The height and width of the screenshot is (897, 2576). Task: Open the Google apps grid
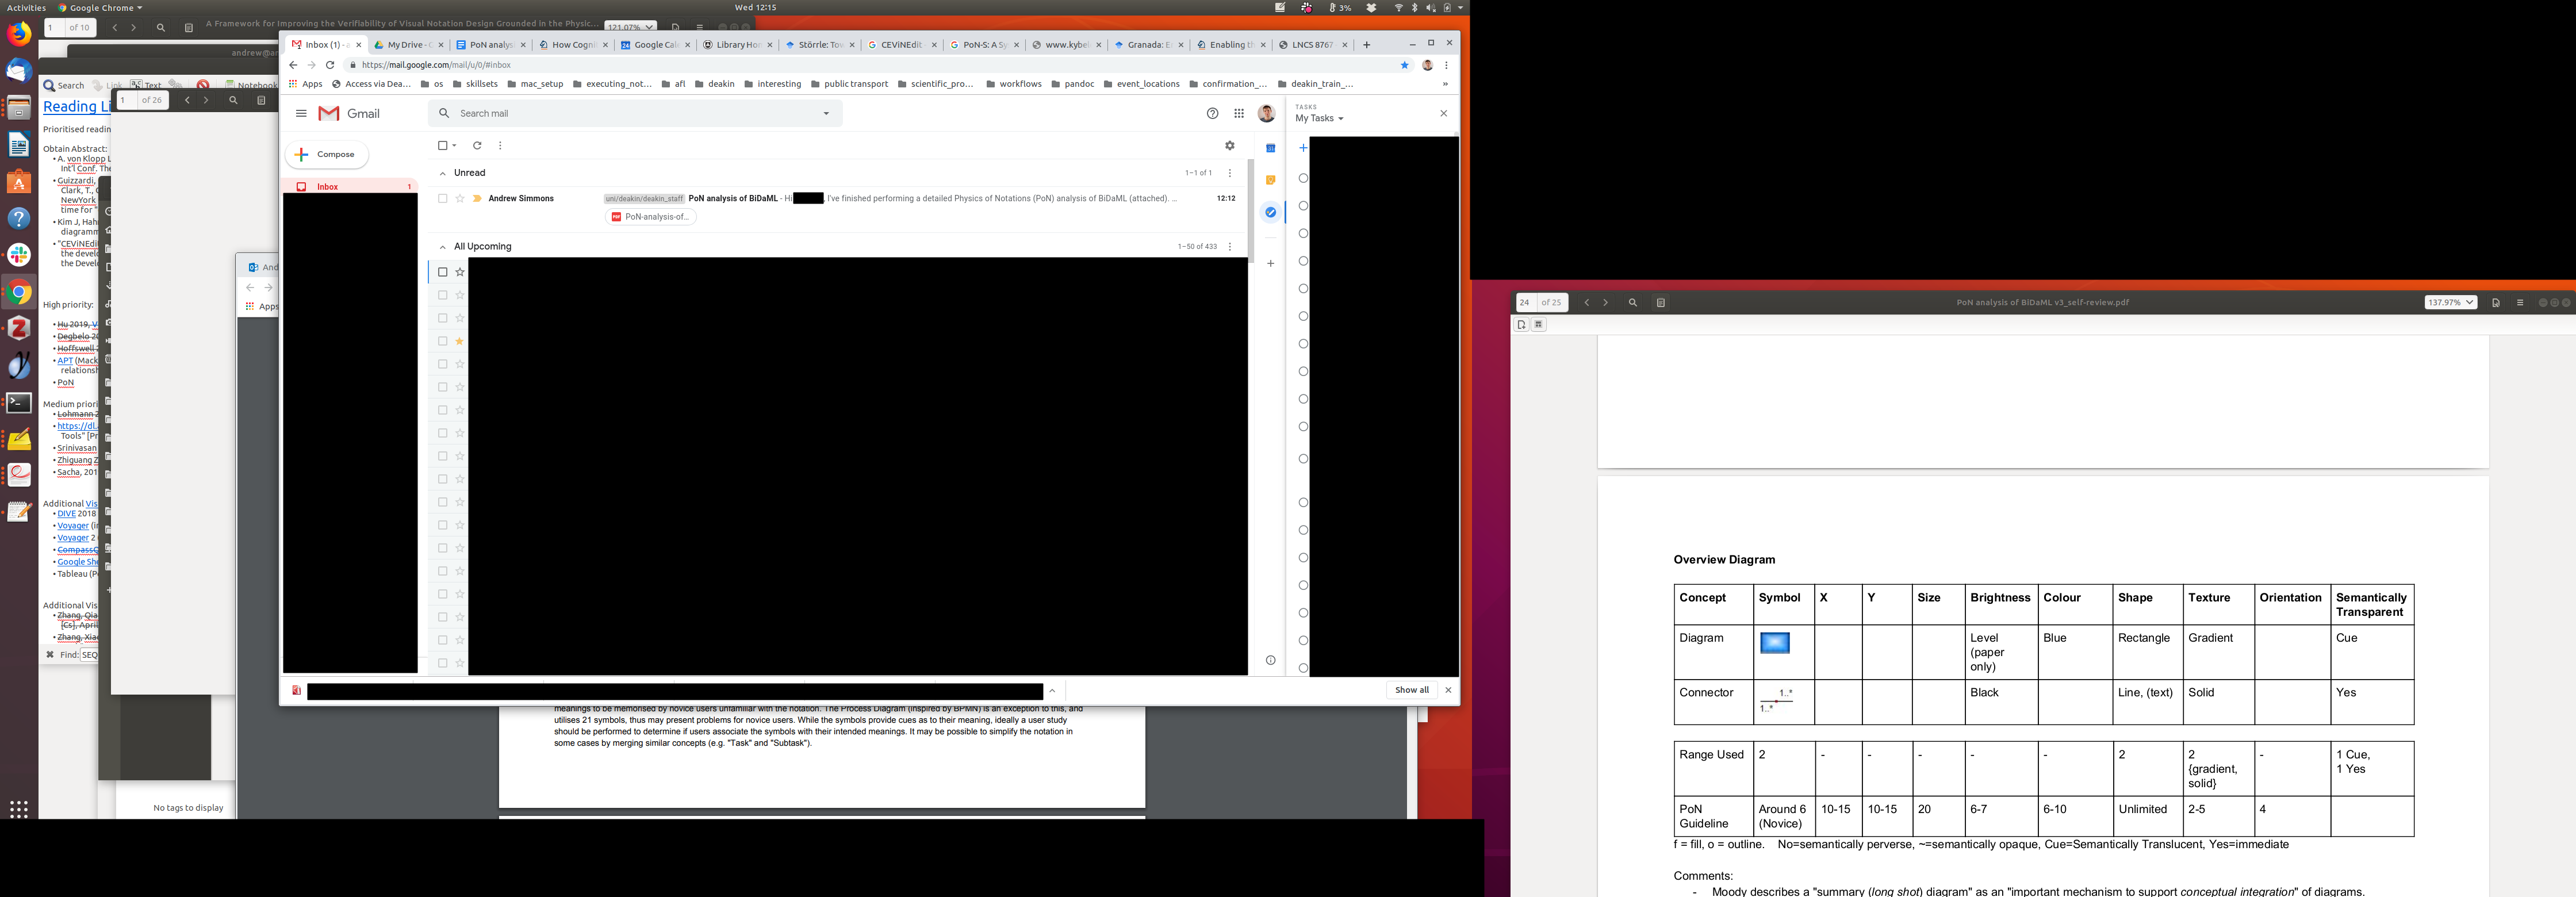pos(1239,114)
